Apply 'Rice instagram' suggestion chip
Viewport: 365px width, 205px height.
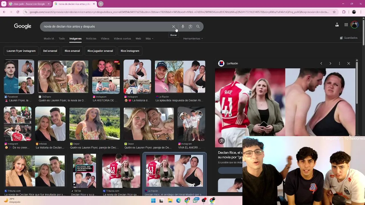point(130,51)
